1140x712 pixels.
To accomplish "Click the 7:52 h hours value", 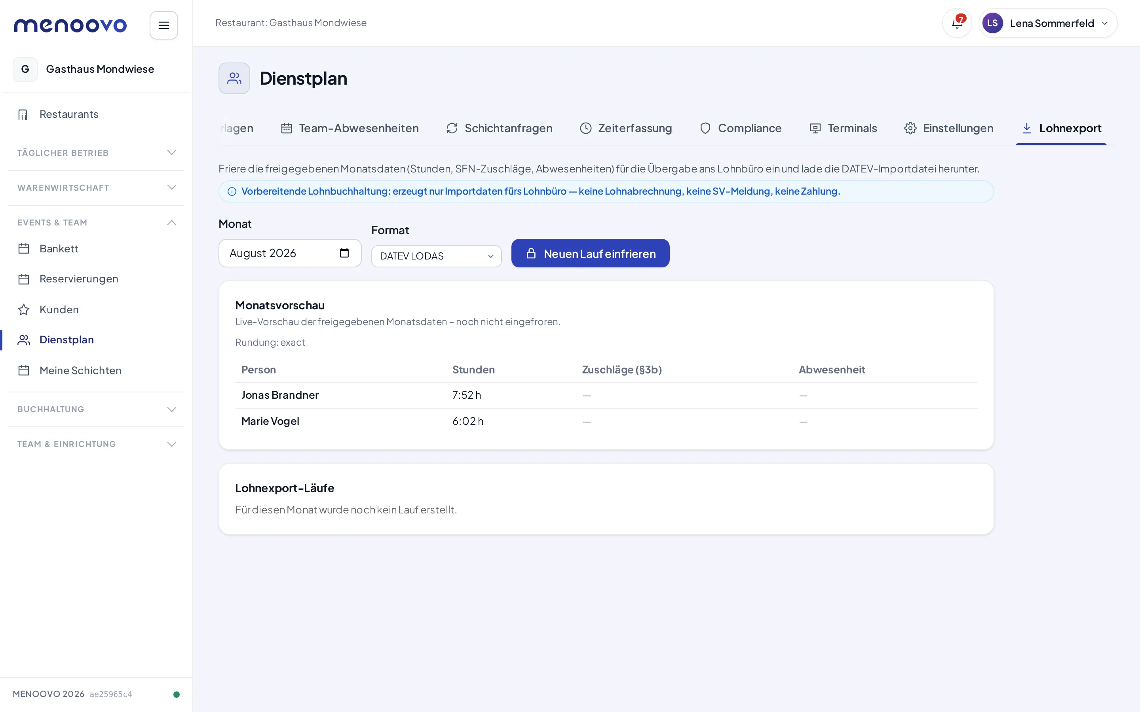I will coord(466,395).
